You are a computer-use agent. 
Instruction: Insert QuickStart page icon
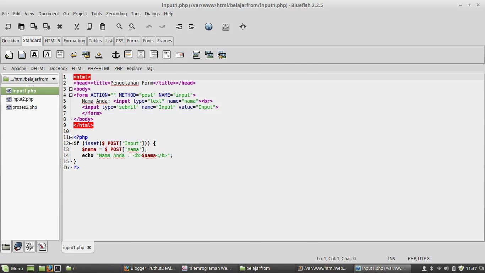9,55
